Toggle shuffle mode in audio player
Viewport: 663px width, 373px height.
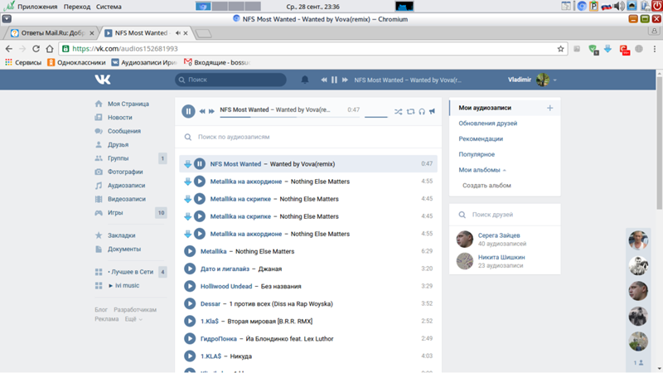click(x=399, y=112)
